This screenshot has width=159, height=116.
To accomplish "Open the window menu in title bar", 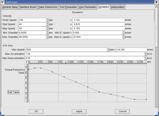I will click(2, 2).
